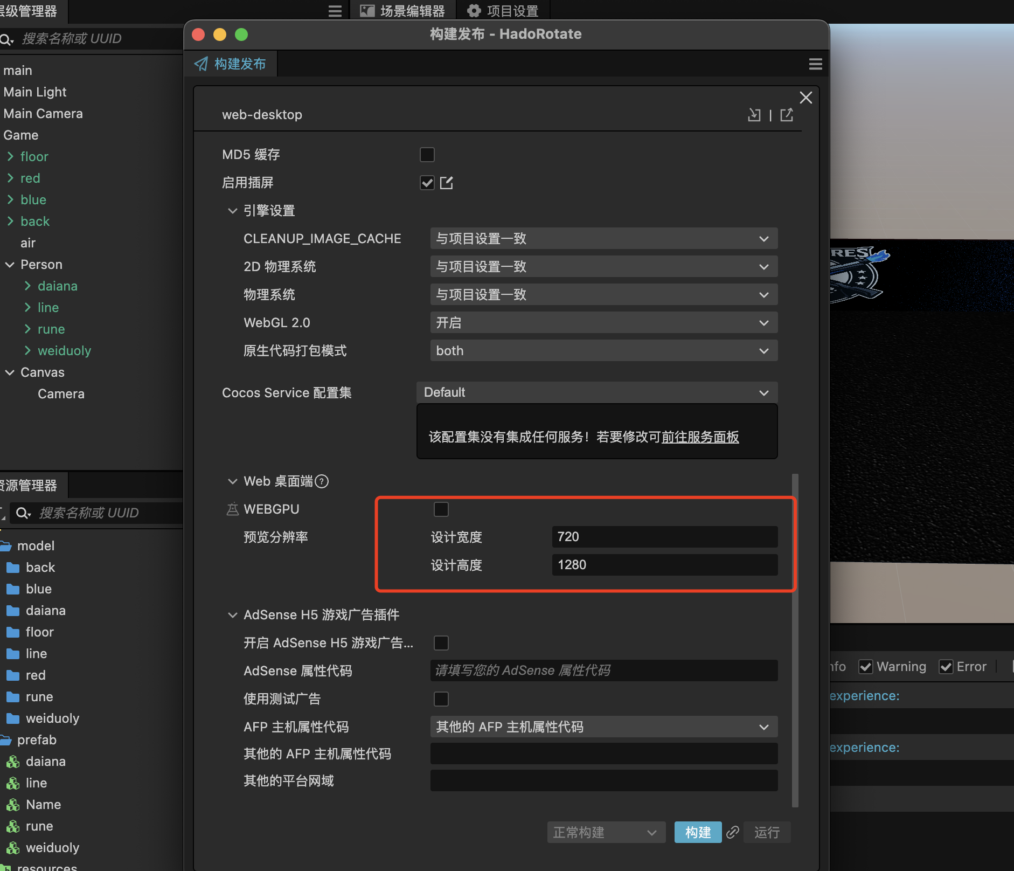Open splash screen settings edit icon
1014x871 pixels.
point(447,183)
